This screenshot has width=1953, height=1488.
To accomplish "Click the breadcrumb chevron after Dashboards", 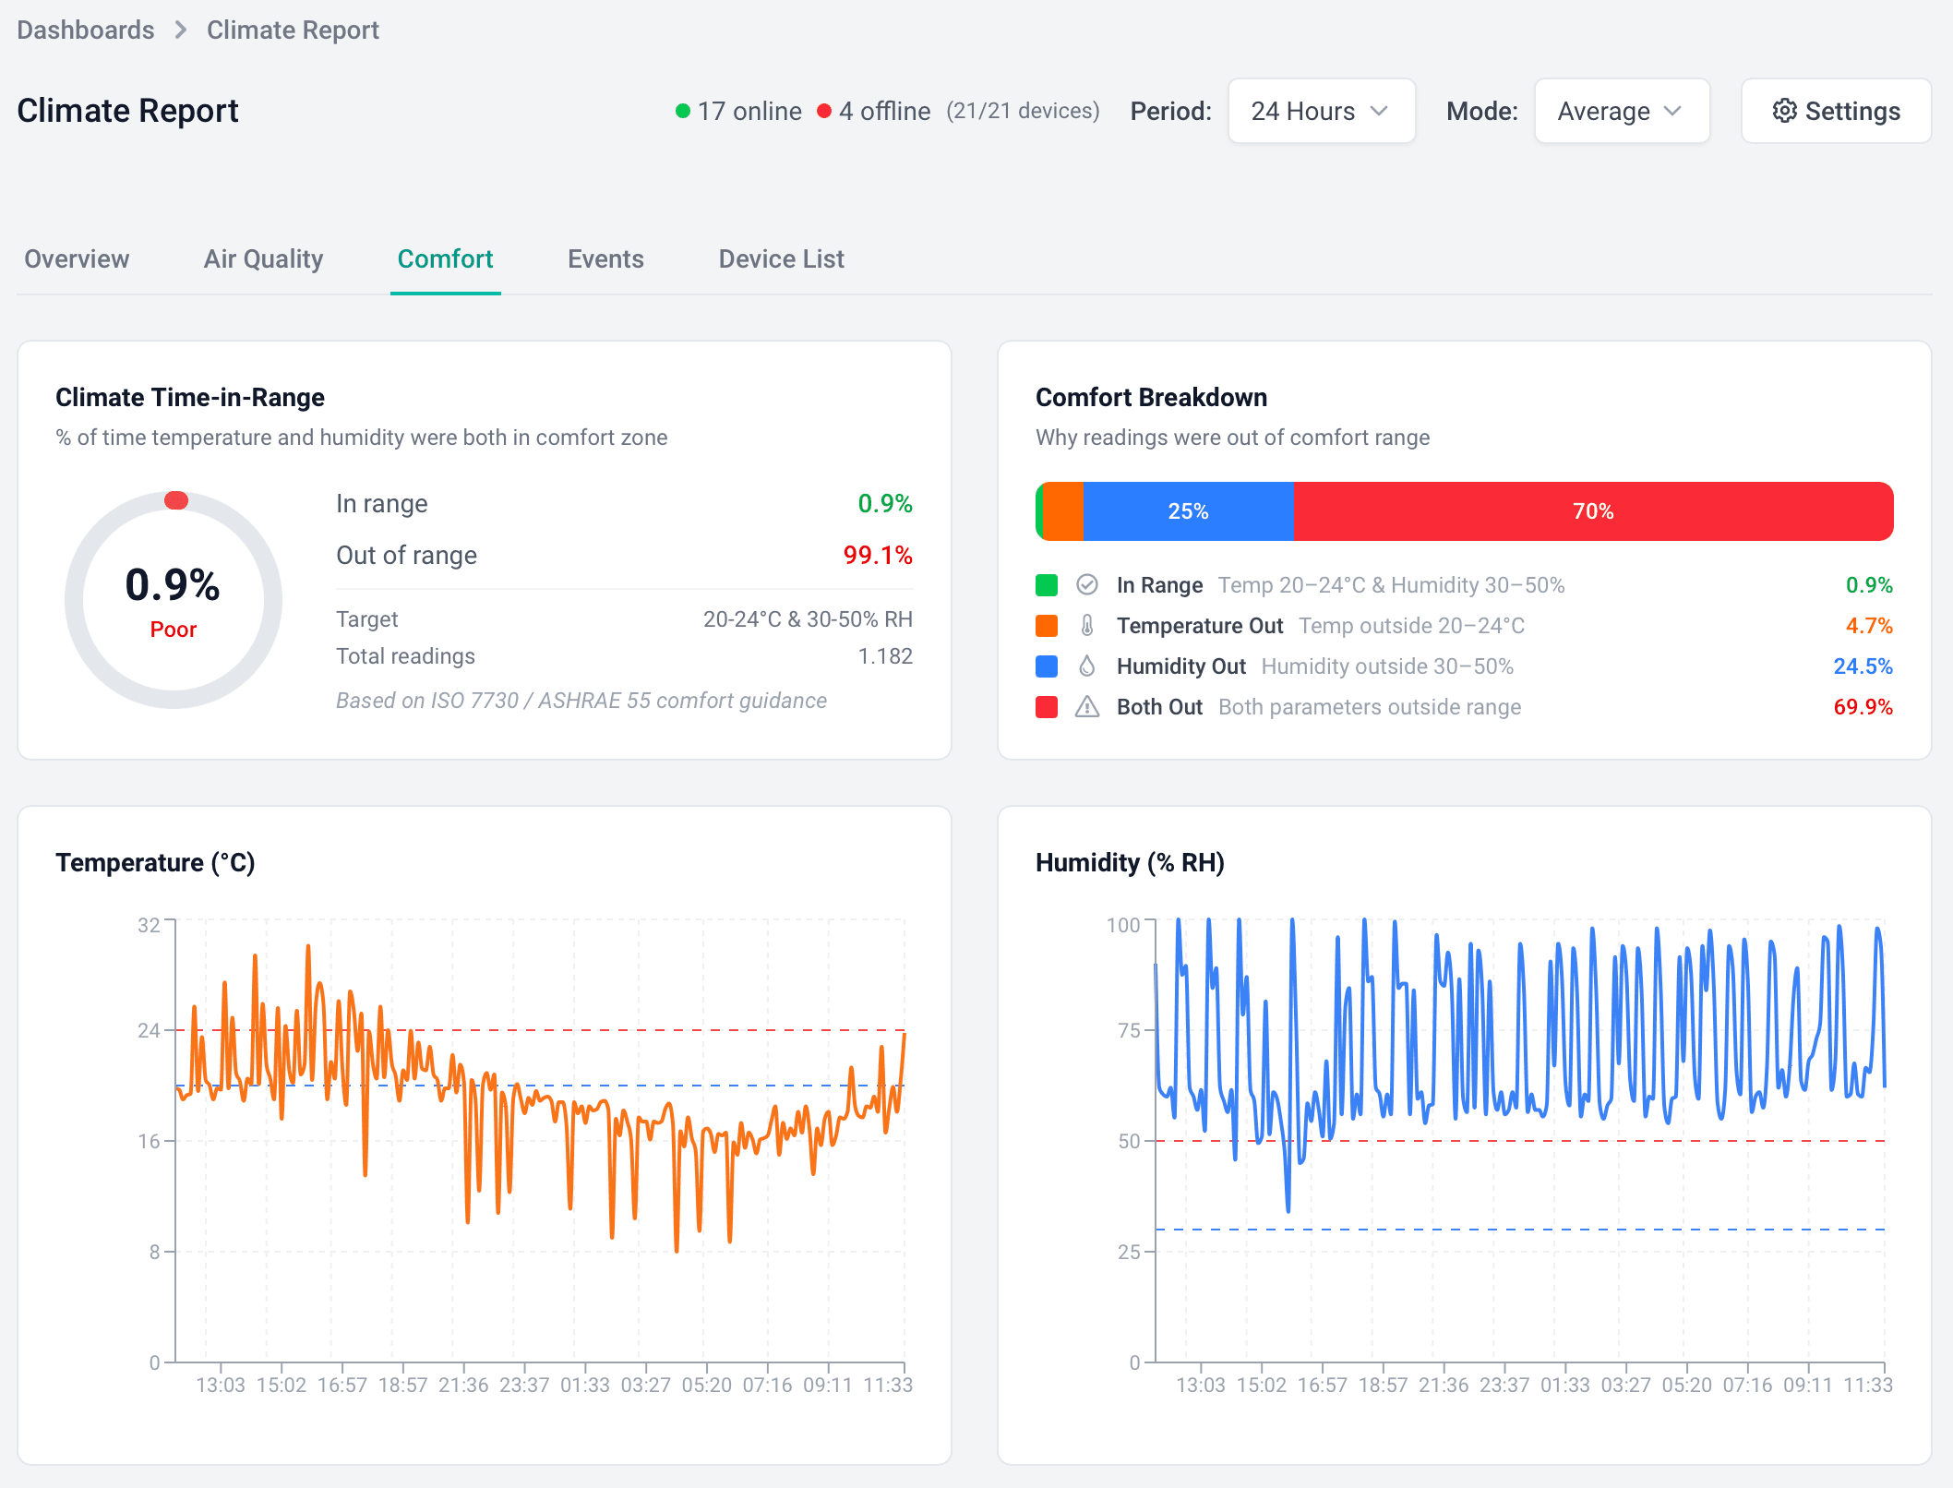I will coord(181,30).
